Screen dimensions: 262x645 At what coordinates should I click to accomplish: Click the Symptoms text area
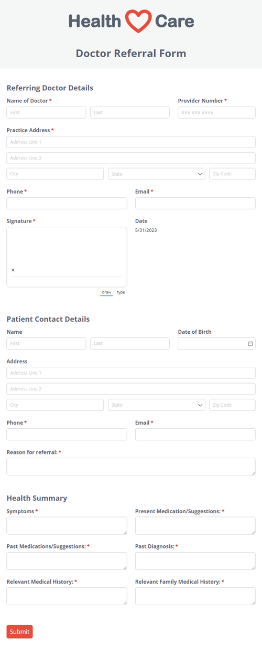pyautogui.click(x=67, y=525)
